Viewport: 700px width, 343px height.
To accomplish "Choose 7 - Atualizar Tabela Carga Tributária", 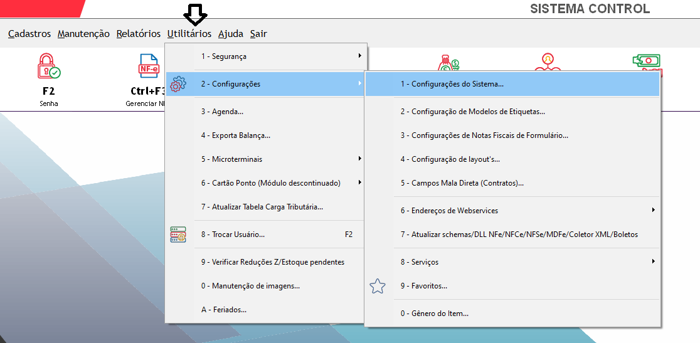I will tap(267, 207).
